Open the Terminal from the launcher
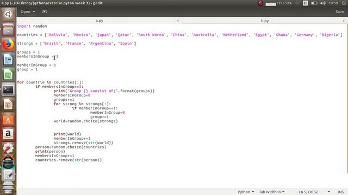The image size is (348, 195). coord(8,89)
